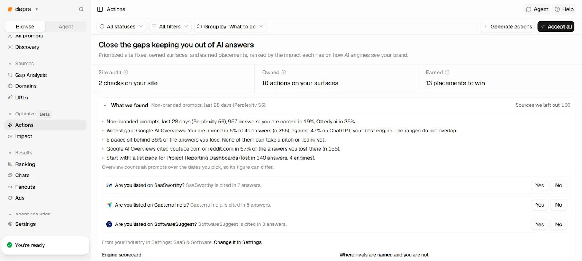Click the Actions lightning bolt icon
This screenshot has height=261, width=582.
click(10, 125)
